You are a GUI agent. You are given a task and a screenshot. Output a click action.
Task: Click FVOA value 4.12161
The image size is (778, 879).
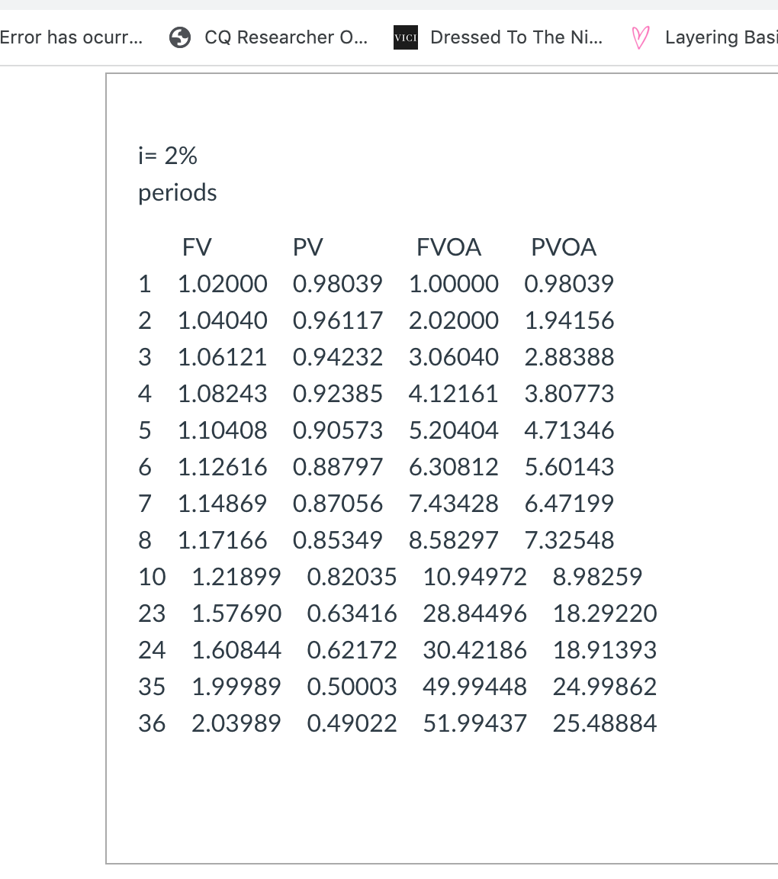(x=454, y=394)
